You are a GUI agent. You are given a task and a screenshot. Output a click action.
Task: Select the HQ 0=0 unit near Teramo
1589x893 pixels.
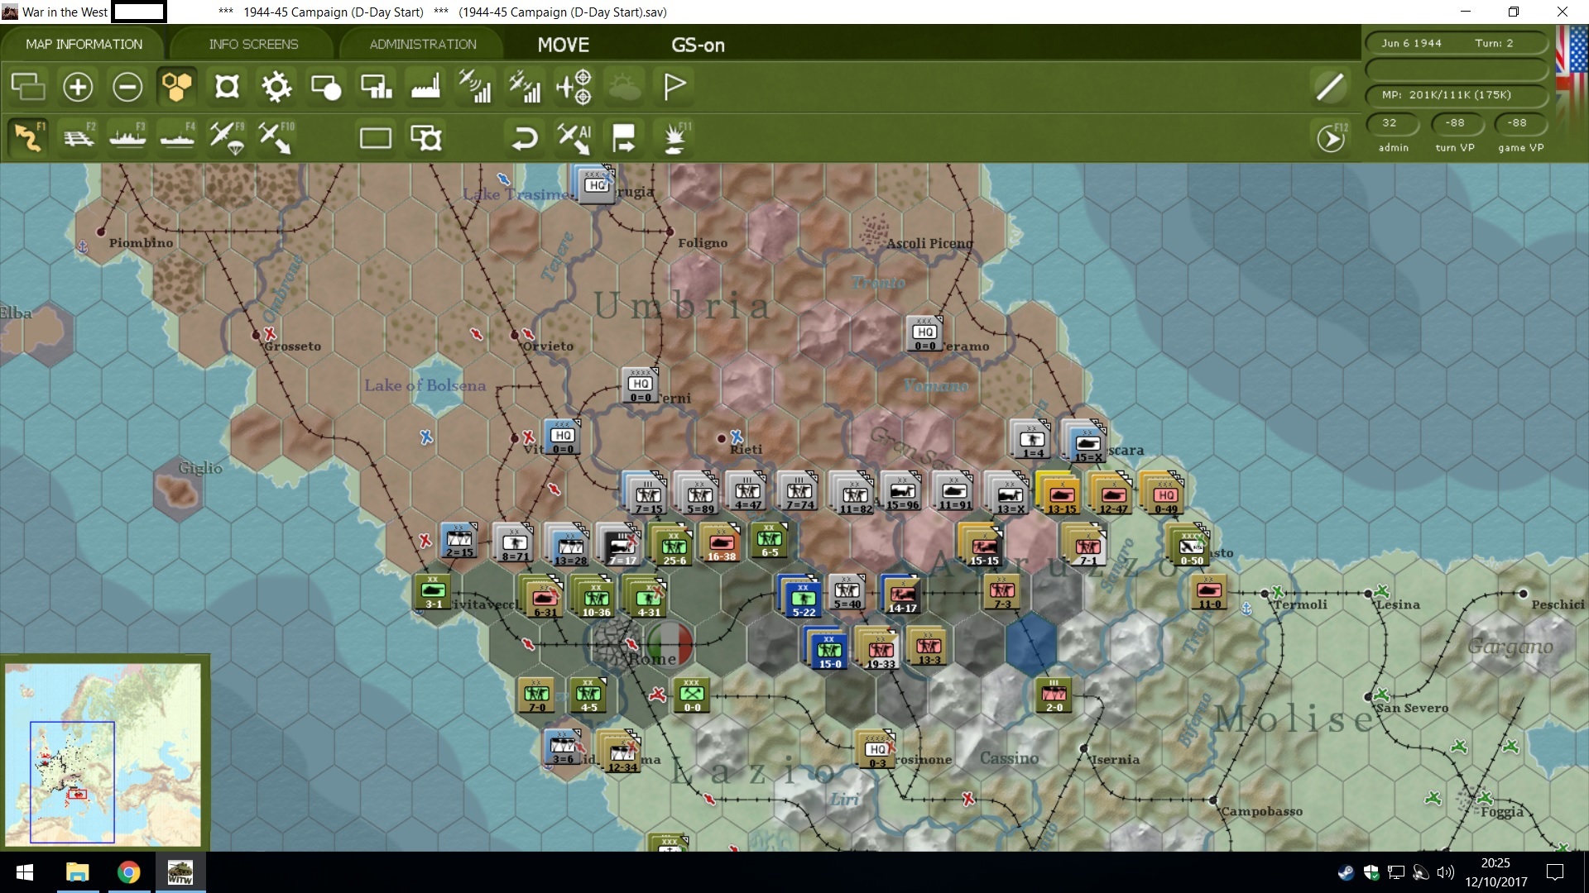925,333
